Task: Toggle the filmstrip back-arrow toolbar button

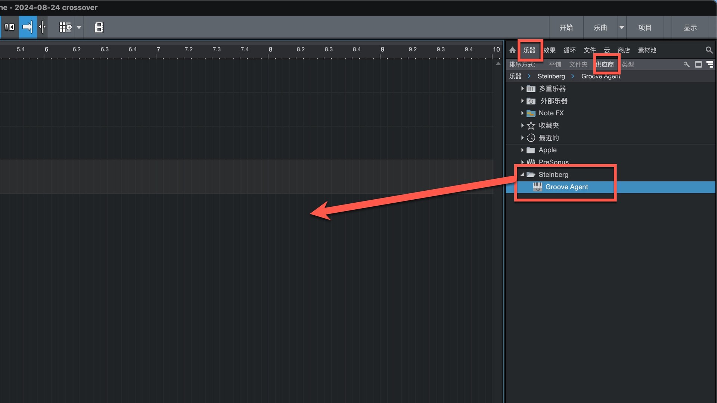Action: (x=9, y=27)
